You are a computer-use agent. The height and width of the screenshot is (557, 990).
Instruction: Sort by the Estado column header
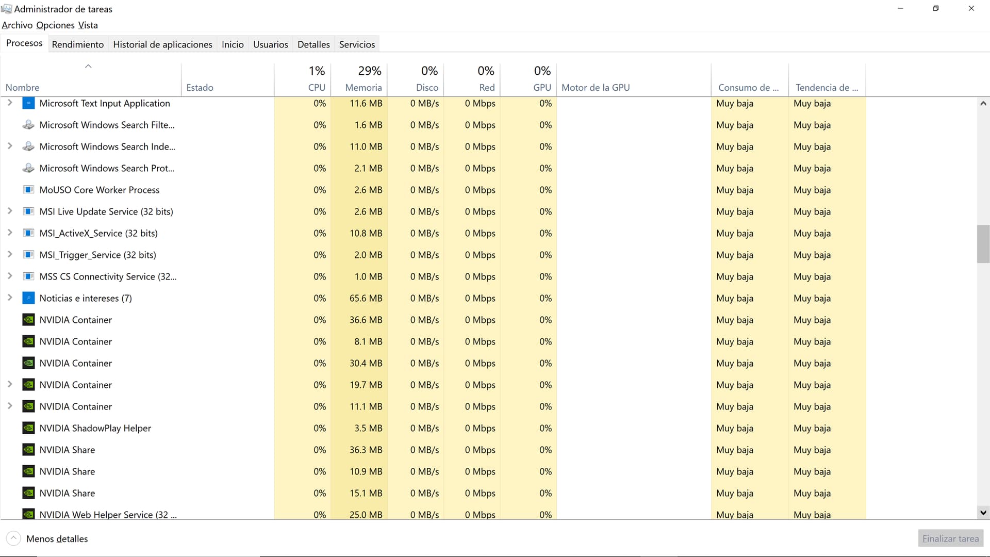[227, 79]
